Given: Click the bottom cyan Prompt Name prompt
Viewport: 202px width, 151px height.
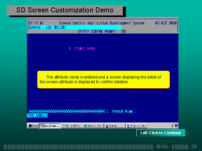Looking at the screenshot, I should [x=121, y=111].
